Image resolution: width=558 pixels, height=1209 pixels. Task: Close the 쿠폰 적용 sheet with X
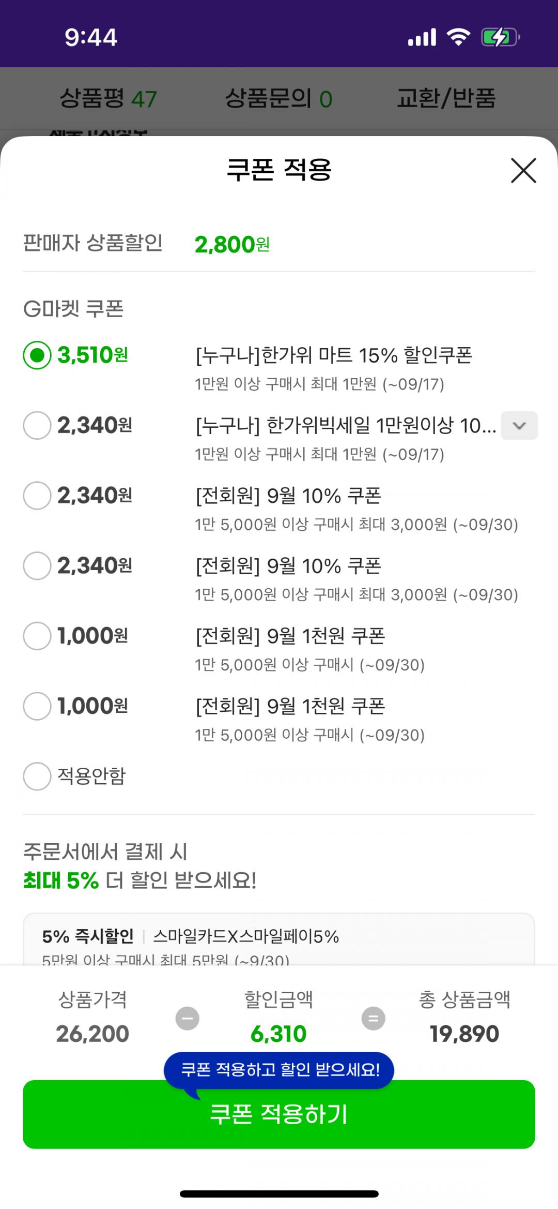point(523,171)
